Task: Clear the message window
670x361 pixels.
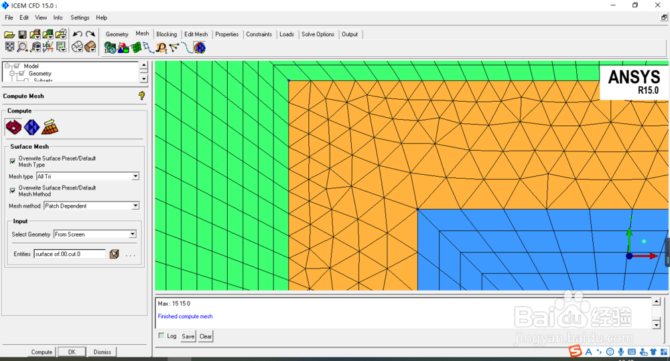Action: click(x=206, y=336)
